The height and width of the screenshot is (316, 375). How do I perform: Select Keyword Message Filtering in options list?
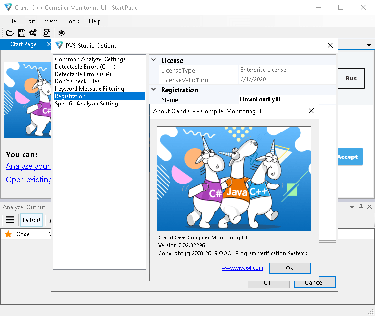click(x=89, y=89)
